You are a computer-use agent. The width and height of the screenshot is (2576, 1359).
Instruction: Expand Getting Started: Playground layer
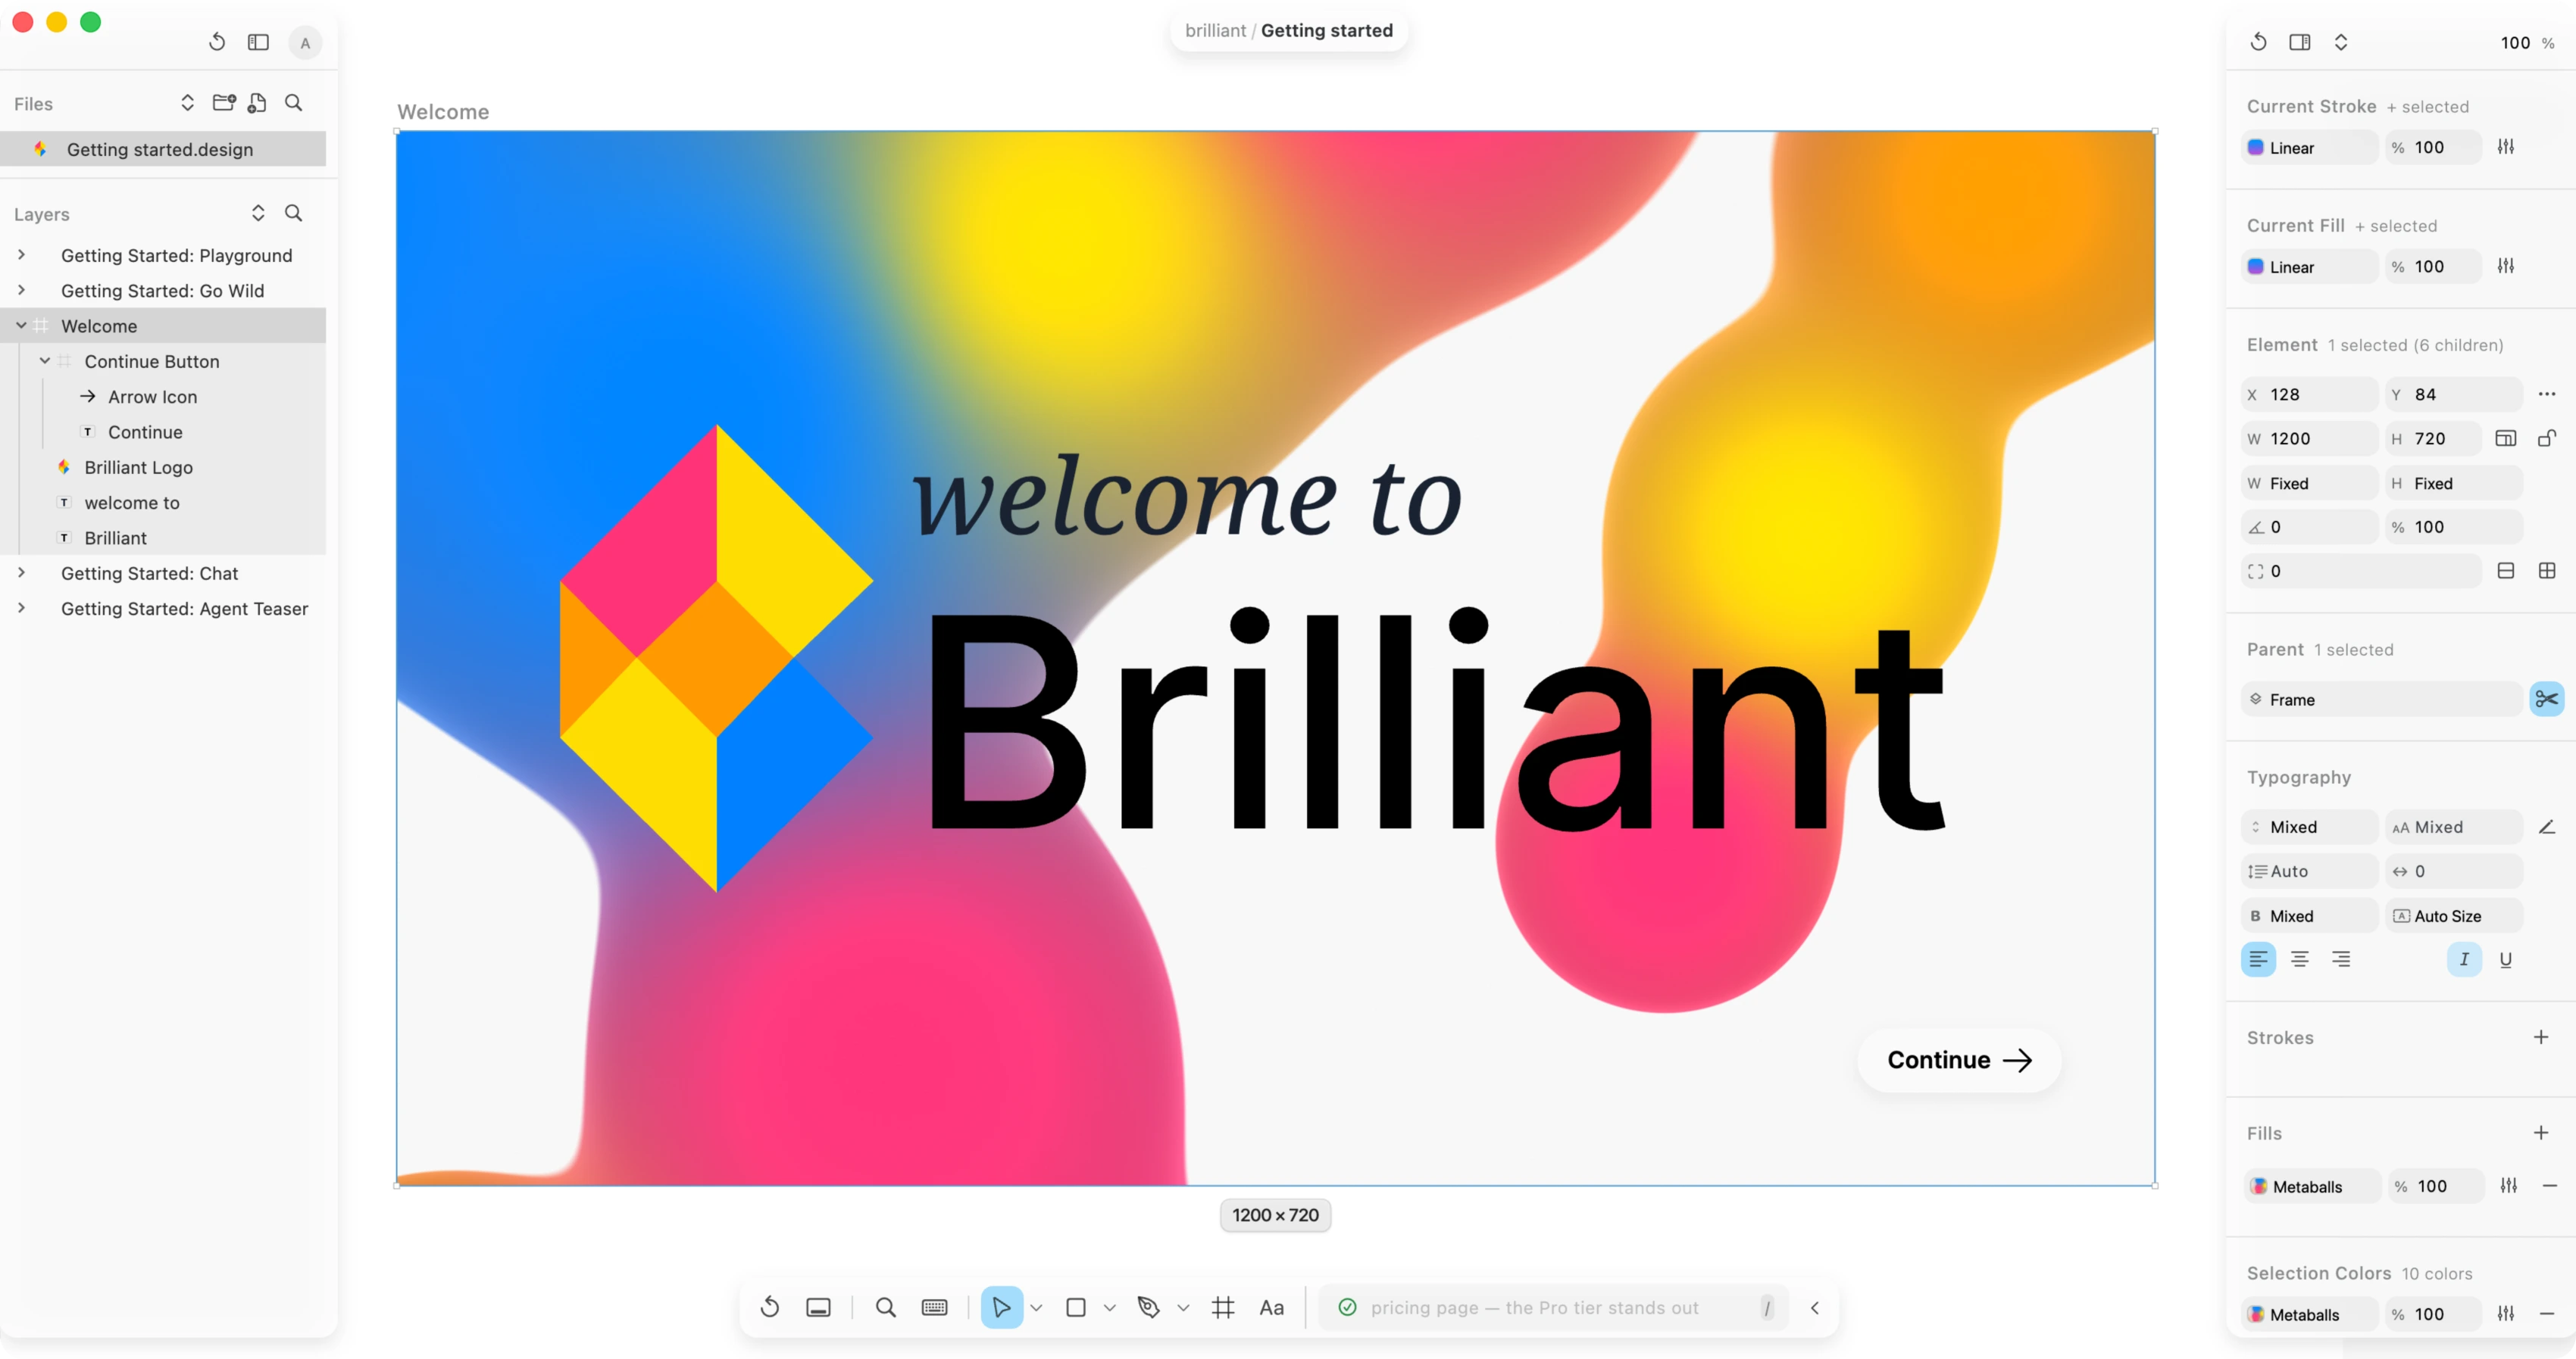pos(21,255)
